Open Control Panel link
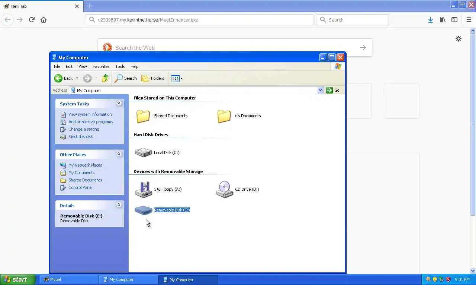The image size is (476, 285). [80, 187]
